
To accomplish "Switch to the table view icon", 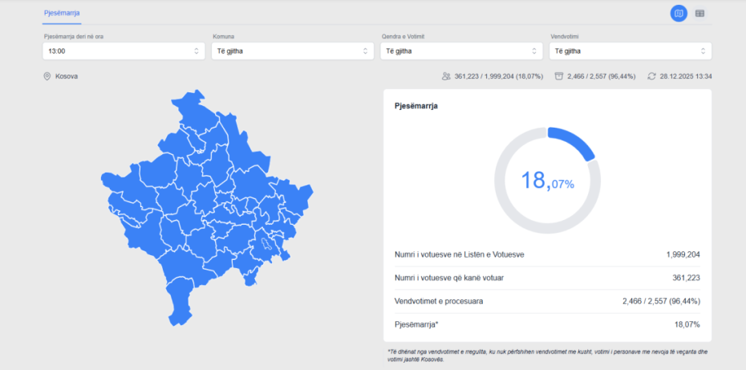I will (699, 14).
